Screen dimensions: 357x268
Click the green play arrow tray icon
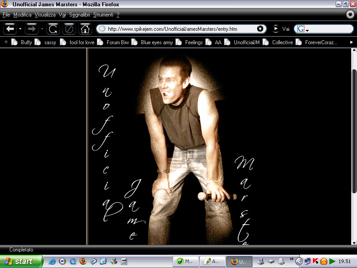pos(332,261)
